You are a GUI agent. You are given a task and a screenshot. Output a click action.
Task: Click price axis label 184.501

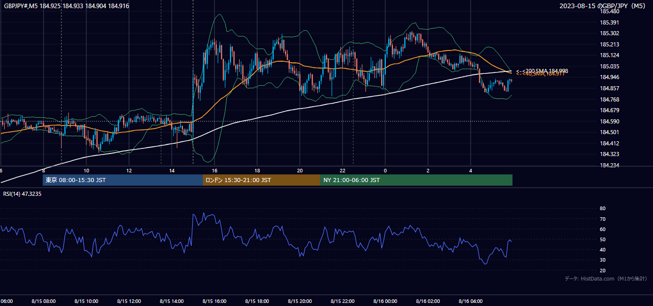[609, 132]
